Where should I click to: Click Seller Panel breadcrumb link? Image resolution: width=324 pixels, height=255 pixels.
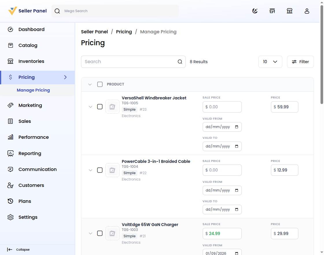[x=94, y=32]
